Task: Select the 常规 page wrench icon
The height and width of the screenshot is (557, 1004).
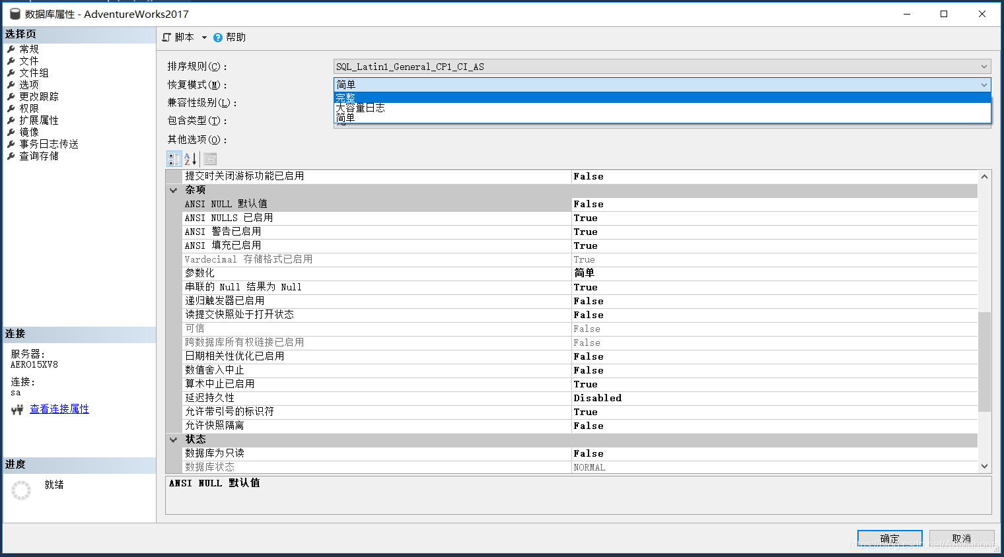Action: click(x=11, y=49)
